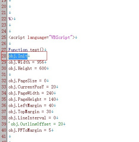The height and width of the screenshot is (142, 139).
Task: Click the '%>' closing tag on line 22
Action: coord(11,19)
